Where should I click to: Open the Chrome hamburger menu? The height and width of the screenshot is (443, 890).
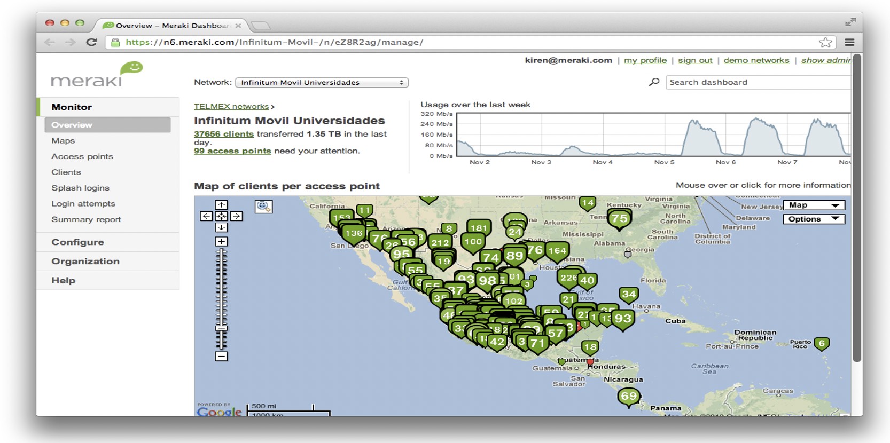point(849,42)
